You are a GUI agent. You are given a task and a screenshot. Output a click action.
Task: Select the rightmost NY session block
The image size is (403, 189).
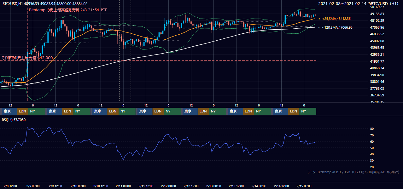point(308,111)
